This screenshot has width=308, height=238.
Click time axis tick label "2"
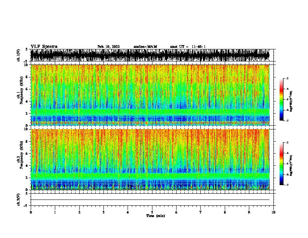click(79, 212)
